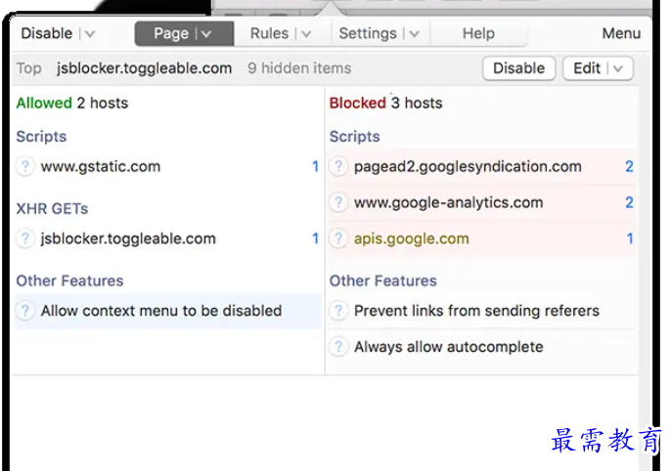Expand the Edit button dropdown arrow
This screenshot has height=471, width=670.
click(618, 68)
